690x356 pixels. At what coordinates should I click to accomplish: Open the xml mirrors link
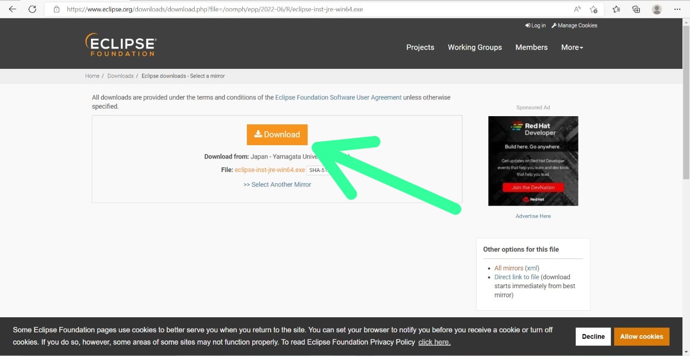(x=532, y=268)
